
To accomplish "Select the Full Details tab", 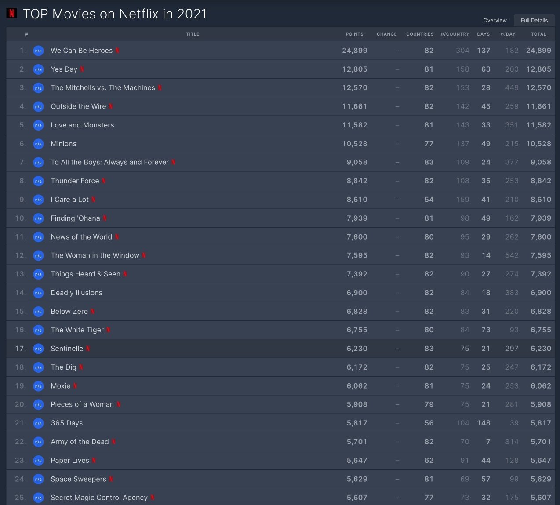I will (x=534, y=20).
